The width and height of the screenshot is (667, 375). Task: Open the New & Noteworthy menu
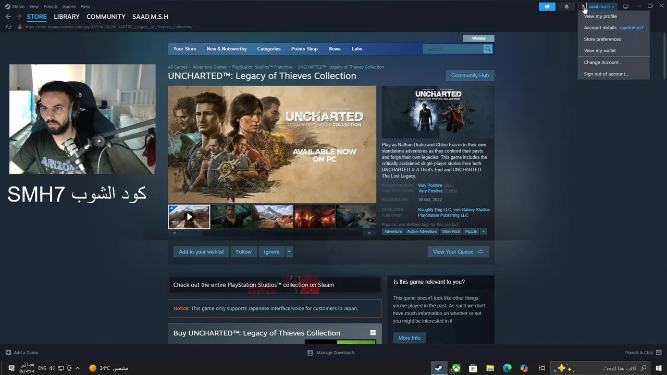227,49
